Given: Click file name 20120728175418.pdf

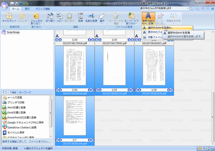Looking at the screenshot, I should (x=75, y=43).
